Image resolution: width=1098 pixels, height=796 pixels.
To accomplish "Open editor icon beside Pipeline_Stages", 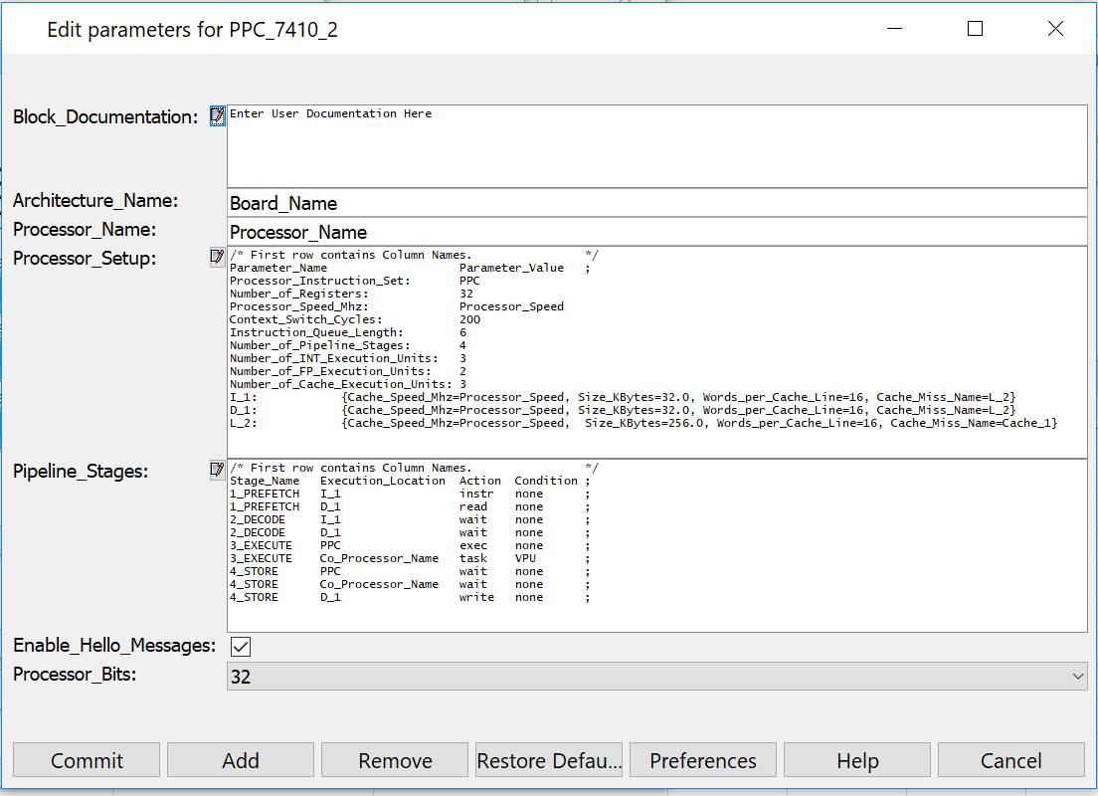I will [218, 470].
